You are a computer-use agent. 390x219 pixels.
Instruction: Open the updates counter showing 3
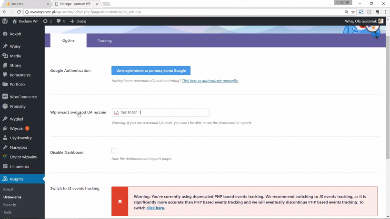[x=47, y=21]
